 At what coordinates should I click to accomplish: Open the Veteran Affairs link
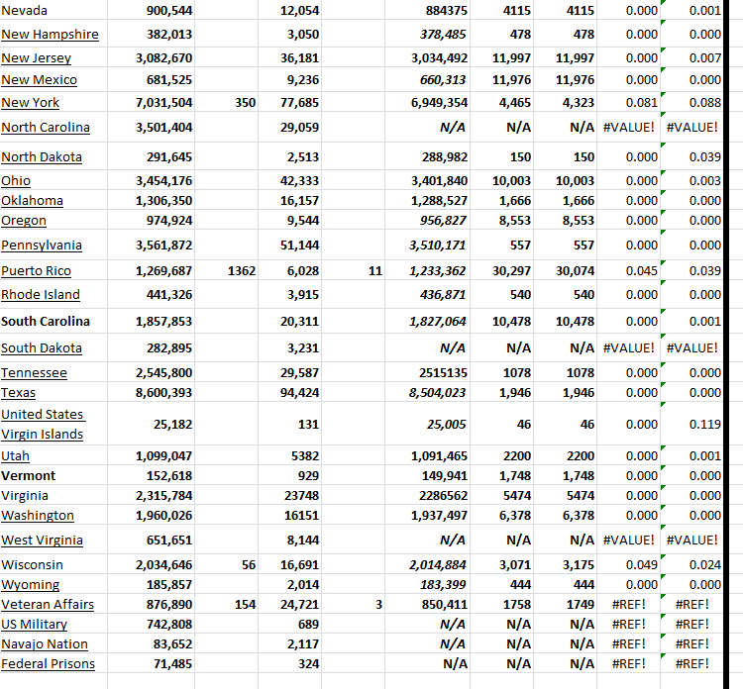[x=48, y=605]
